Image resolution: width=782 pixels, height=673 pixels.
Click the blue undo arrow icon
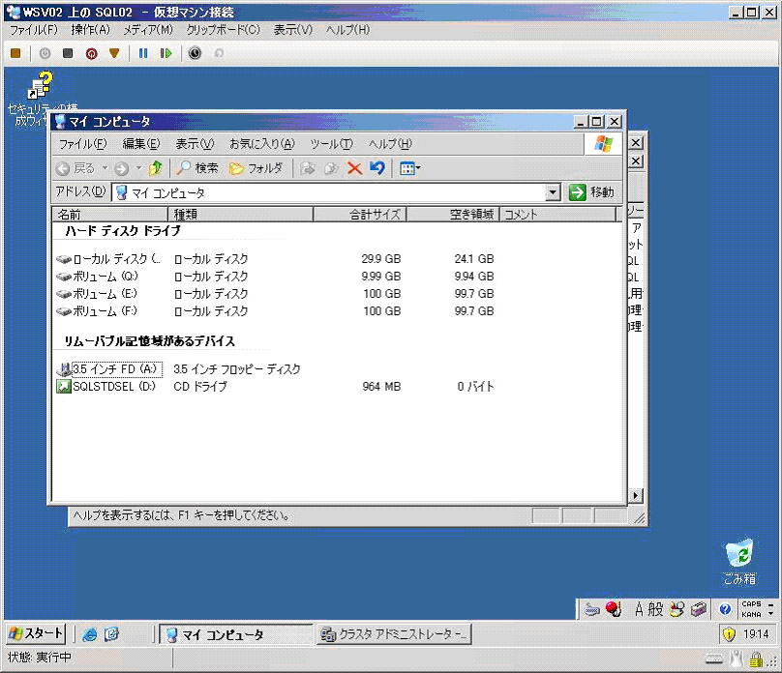coord(377,168)
